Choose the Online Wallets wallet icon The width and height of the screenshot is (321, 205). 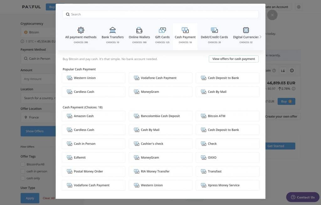point(139,30)
